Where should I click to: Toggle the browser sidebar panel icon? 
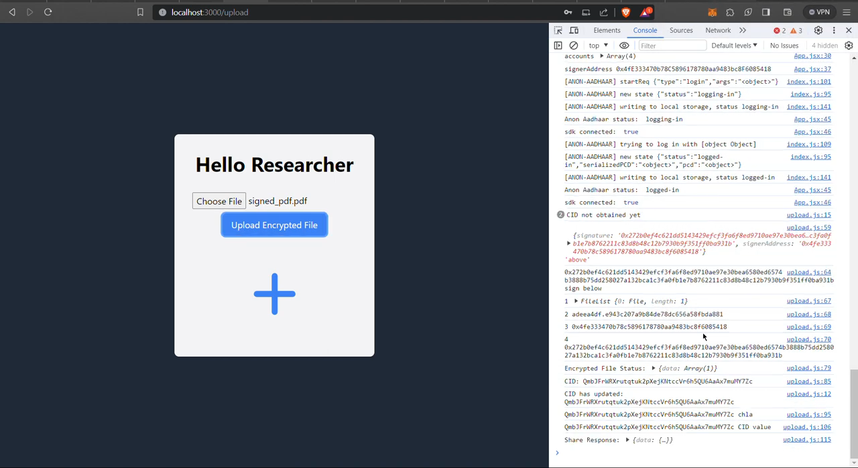coord(766,12)
